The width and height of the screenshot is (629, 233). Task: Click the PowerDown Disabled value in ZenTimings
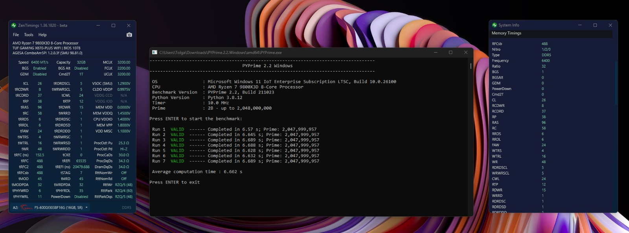click(81, 196)
